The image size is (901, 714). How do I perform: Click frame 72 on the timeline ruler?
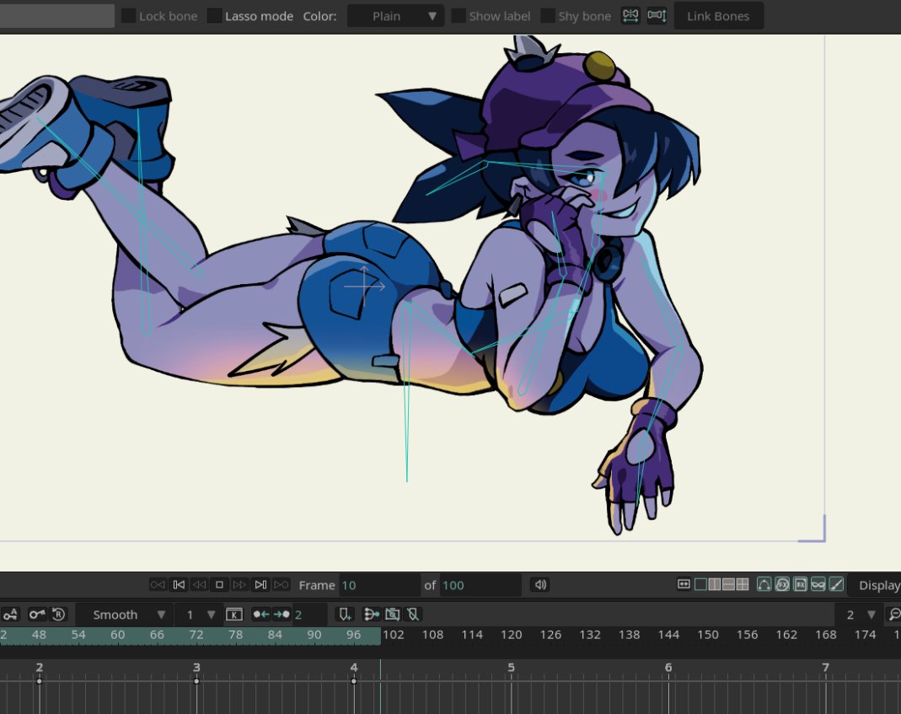click(196, 635)
